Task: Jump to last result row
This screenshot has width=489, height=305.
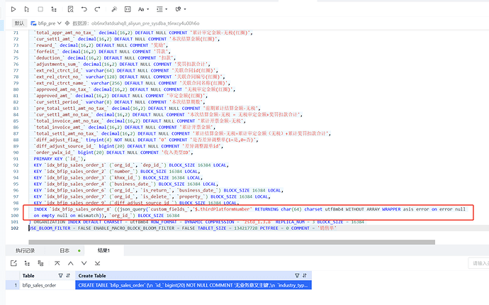Action: click(x=97, y=263)
